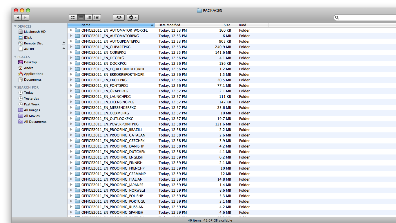The width and height of the screenshot is (396, 223).
Task: Show the Today saved search
Action: pyautogui.click(x=26, y=93)
